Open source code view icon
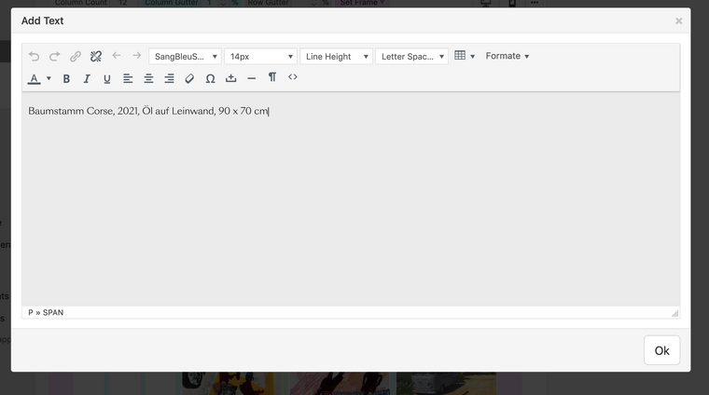 point(292,77)
